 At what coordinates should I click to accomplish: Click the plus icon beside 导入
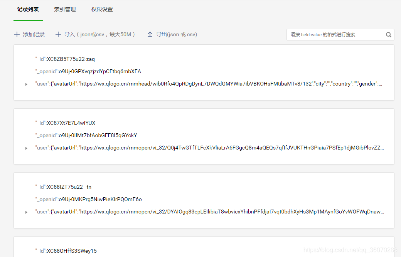coord(58,34)
